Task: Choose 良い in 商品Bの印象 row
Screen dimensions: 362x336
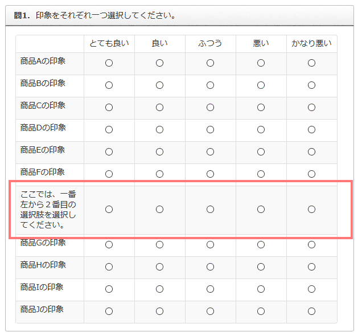Action: point(159,85)
